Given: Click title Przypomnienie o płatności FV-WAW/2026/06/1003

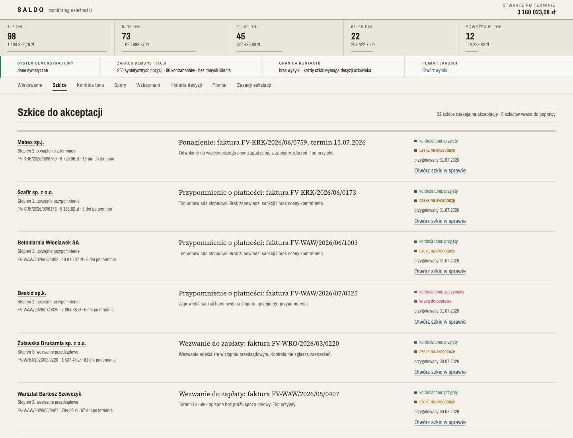Looking at the screenshot, I should tap(268, 243).
